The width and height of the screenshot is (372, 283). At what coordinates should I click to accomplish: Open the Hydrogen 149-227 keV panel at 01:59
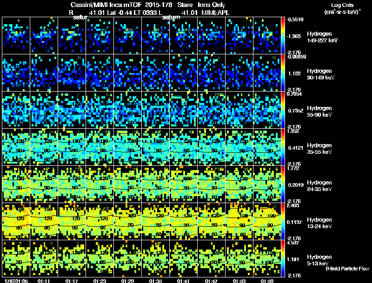point(267,36)
